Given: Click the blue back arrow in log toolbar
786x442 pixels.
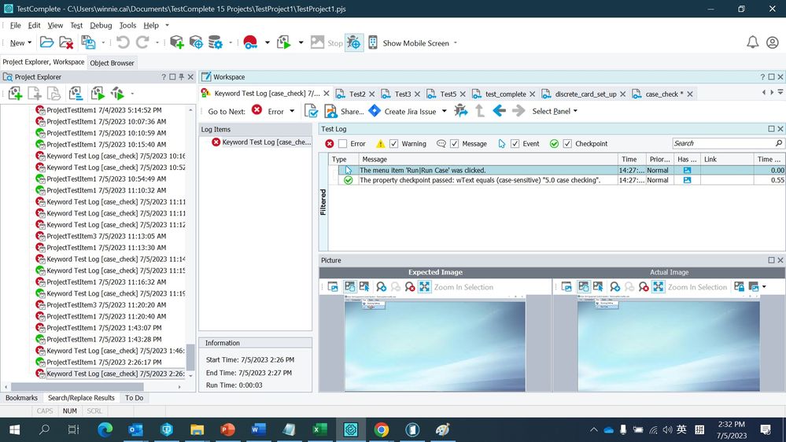Looking at the screenshot, I should coord(499,111).
